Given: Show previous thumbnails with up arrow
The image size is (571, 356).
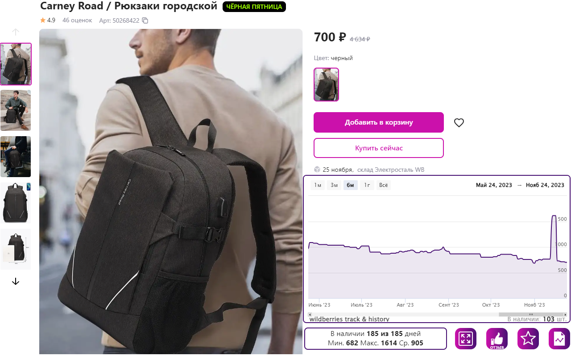Looking at the screenshot, I should [x=16, y=32].
